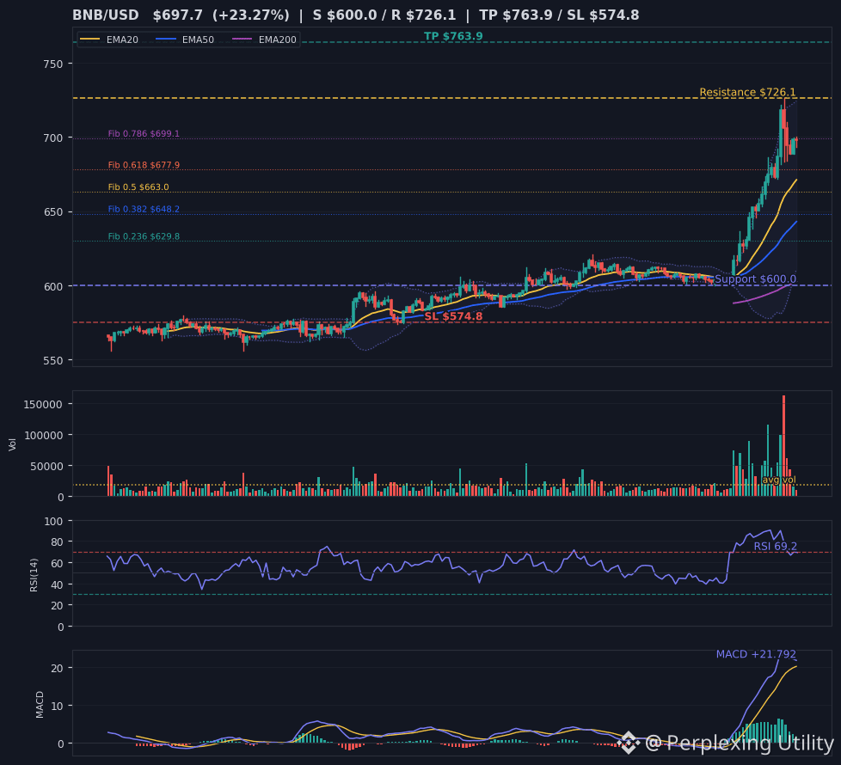Click the RSI(14) axis label

click(34, 575)
